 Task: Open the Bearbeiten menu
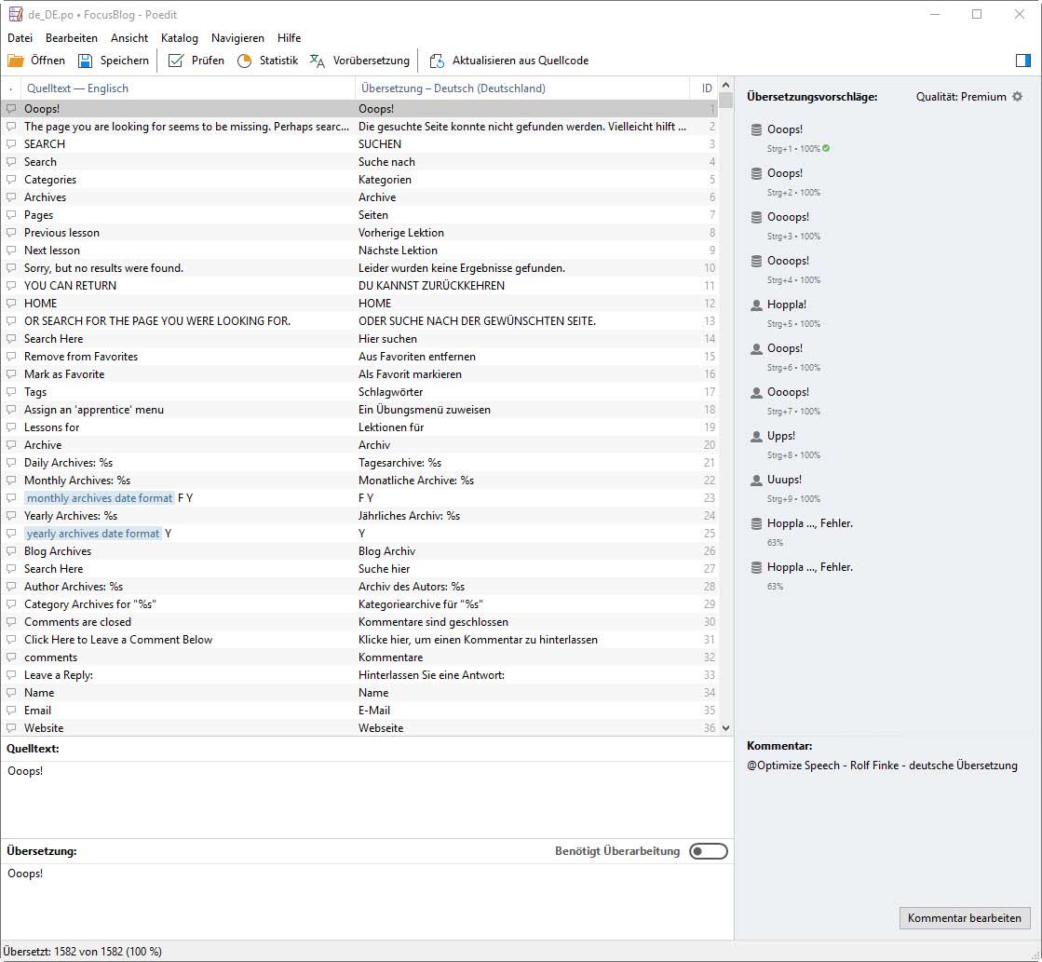point(72,38)
